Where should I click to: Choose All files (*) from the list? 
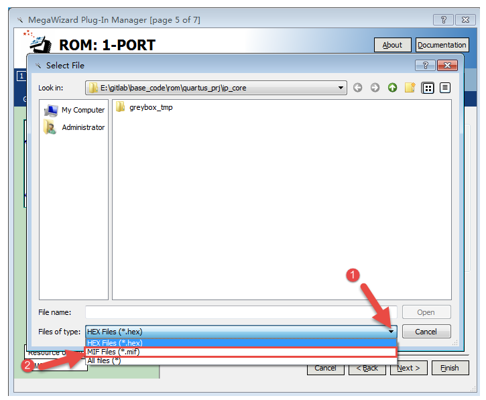[241, 360]
